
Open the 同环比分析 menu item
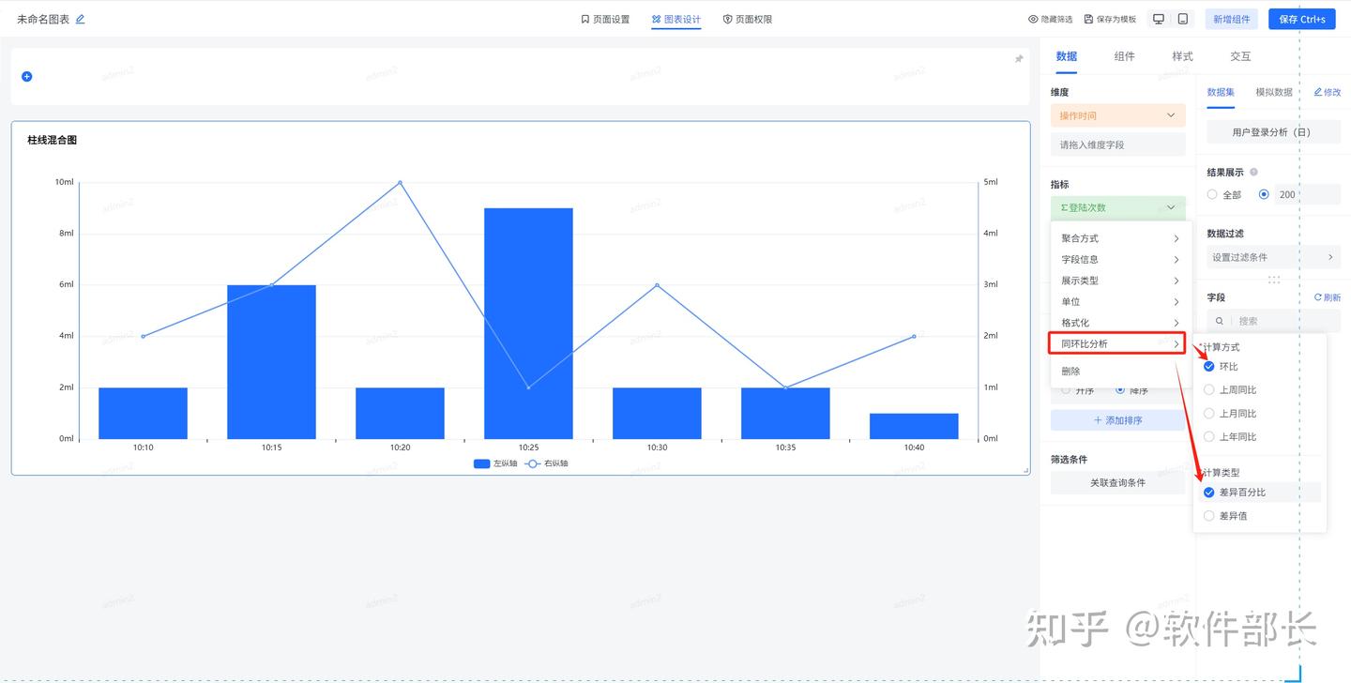[1118, 343]
